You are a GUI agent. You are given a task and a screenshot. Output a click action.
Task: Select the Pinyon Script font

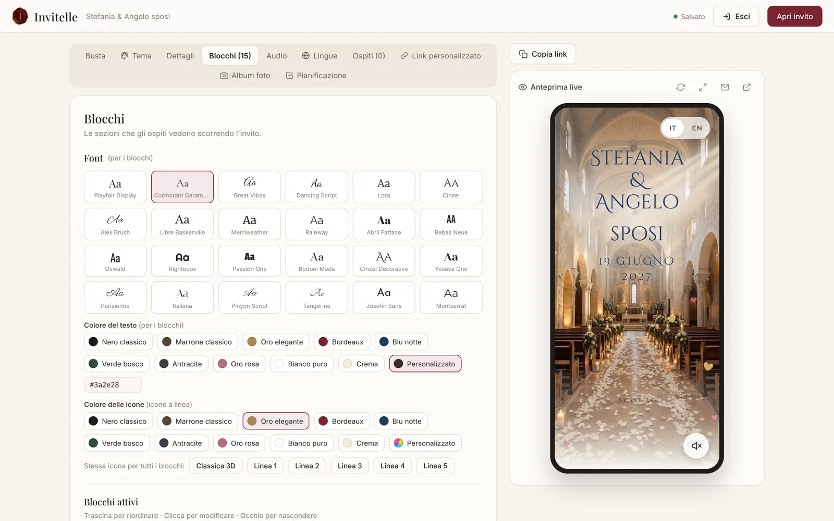pos(250,298)
